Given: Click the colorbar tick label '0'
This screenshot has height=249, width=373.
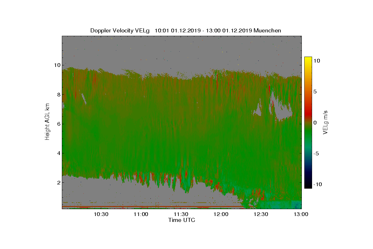Looking at the screenshot, I should pos(315,123).
